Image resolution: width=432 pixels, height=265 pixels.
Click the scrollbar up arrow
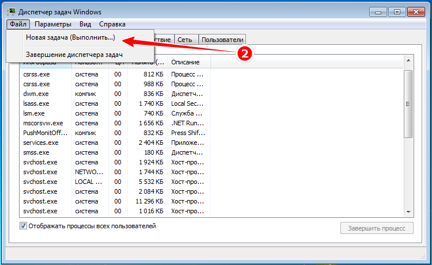tap(408, 60)
